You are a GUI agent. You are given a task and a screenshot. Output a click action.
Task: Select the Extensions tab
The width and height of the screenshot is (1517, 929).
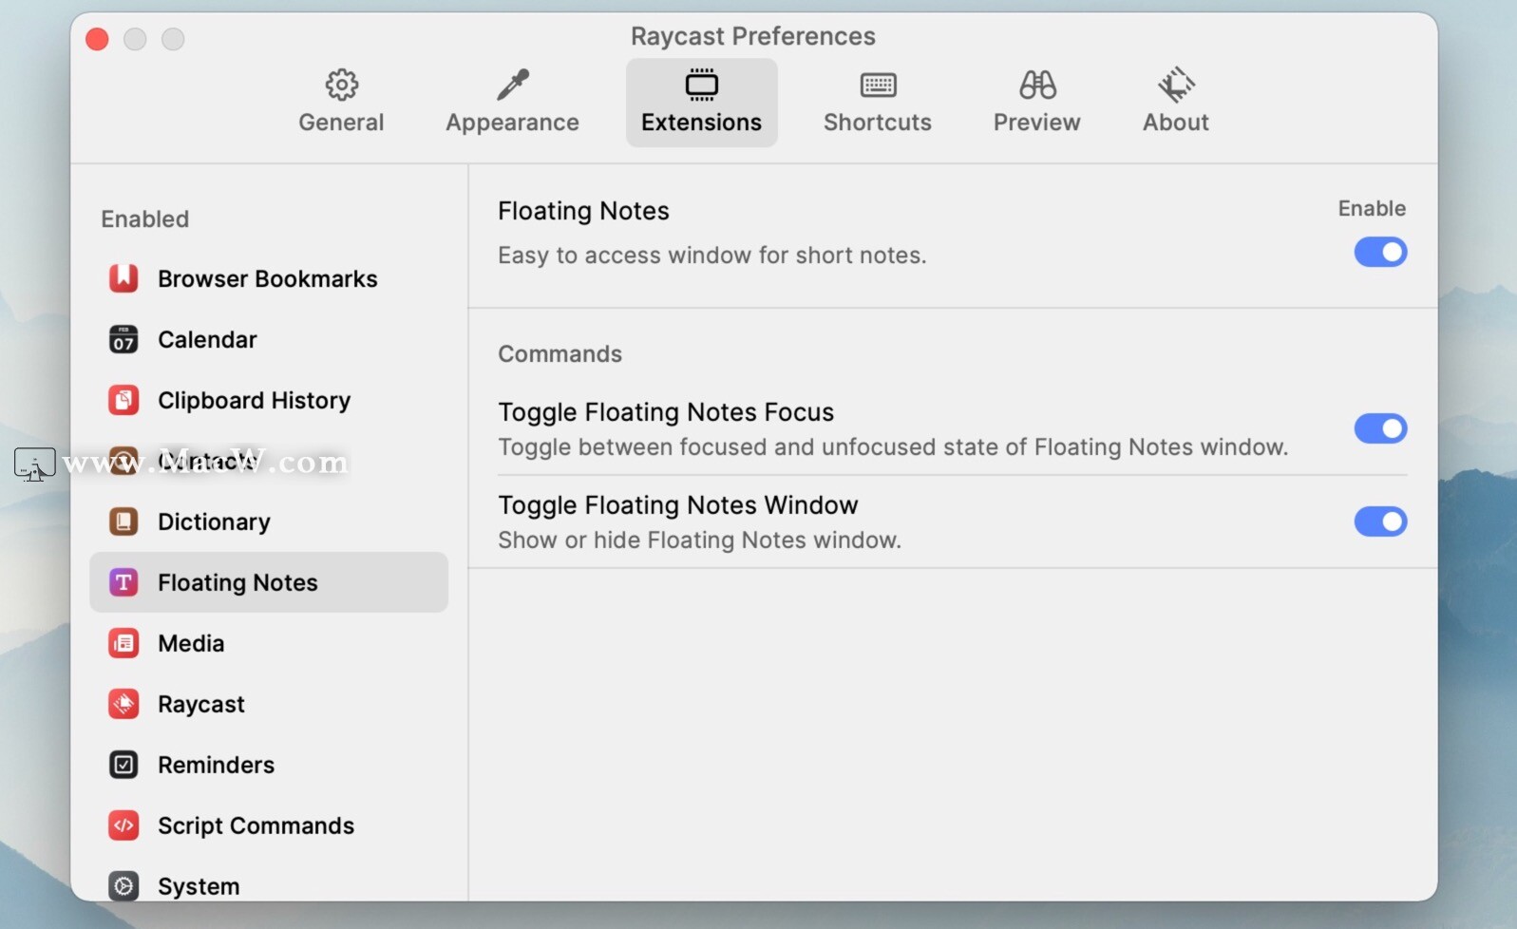[x=701, y=102]
